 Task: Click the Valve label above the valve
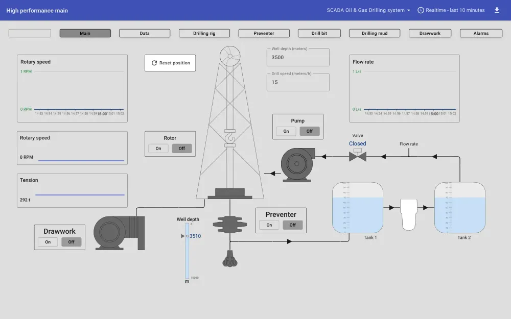[358, 135]
